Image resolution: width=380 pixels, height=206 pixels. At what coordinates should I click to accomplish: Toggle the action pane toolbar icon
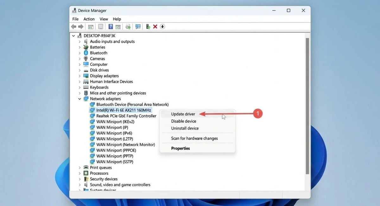tap(118, 27)
